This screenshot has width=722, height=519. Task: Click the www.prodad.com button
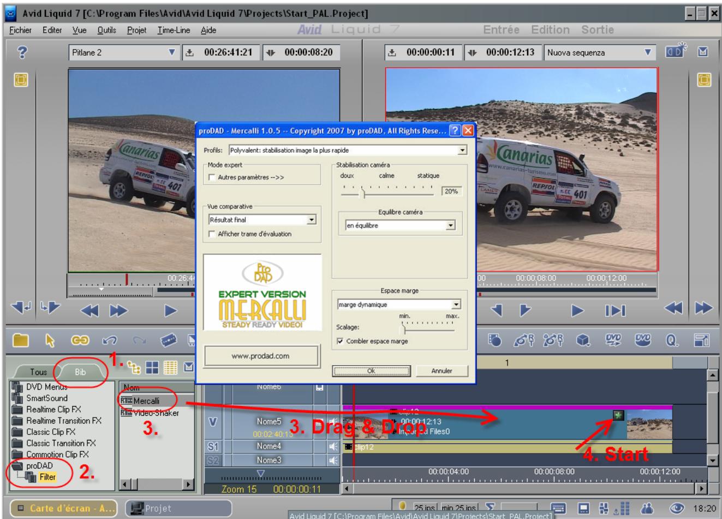(261, 356)
